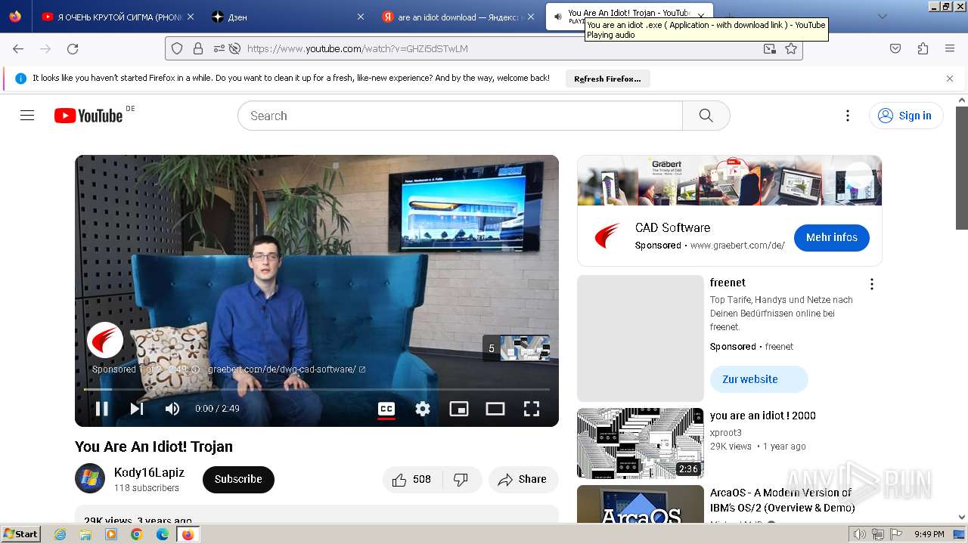Dismiss the Firefox refresh notification
968x544 pixels.
[x=950, y=79]
